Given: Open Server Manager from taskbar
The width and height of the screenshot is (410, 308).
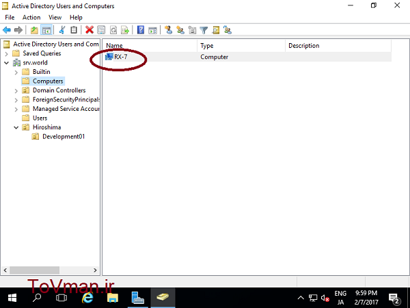Looking at the screenshot, I should [x=138, y=298].
